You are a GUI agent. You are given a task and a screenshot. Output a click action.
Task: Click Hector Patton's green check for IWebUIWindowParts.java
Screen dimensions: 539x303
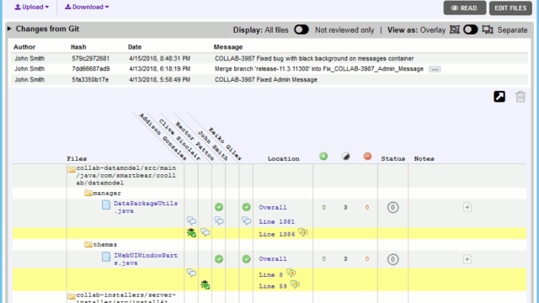219,259
